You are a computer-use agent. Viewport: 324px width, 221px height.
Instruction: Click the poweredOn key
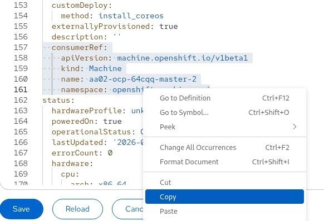pyautogui.click(x=72, y=121)
